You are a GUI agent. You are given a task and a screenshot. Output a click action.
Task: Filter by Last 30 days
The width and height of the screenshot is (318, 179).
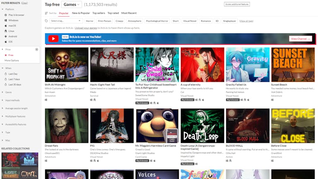[15, 85]
